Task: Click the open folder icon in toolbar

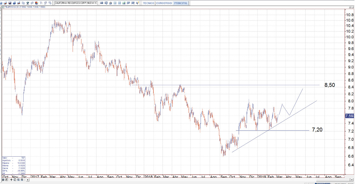Action: point(5,3)
